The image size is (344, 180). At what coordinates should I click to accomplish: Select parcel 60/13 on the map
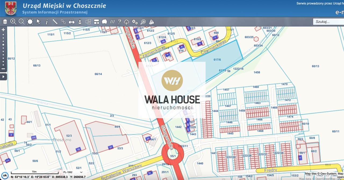click(316, 66)
